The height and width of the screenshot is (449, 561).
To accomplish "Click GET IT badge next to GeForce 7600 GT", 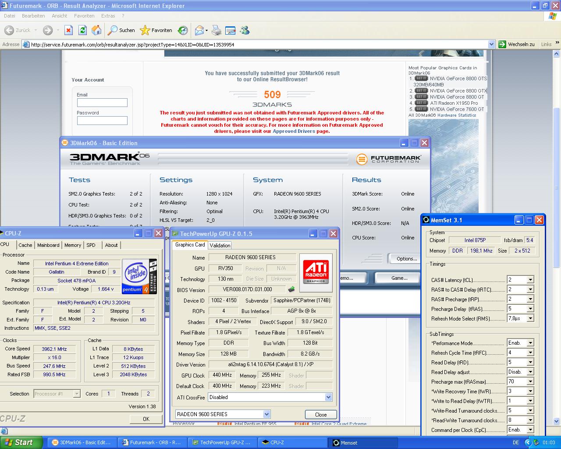I will point(421,109).
